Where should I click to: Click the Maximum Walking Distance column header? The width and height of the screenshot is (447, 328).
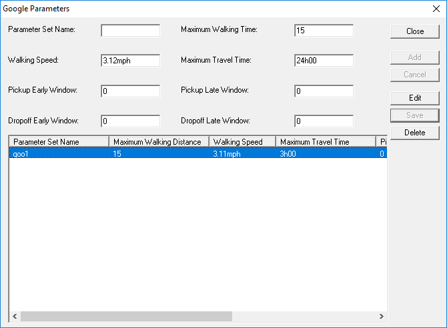pos(159,141)
